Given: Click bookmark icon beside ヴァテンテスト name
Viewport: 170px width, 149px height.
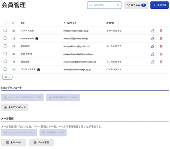Looking at the screenshot, I should coord(39,70).
